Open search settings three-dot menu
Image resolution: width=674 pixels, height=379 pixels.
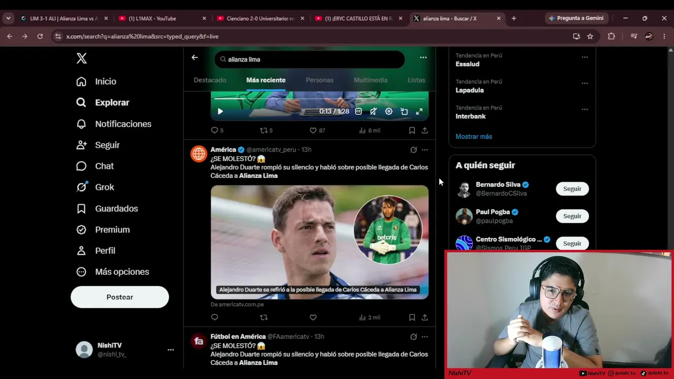point(423,57)
